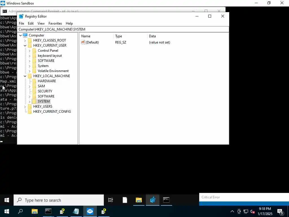Open File Explorer on the host taskbar
Image resolution: width=289 pixels, height=217 pixels.
(34, 211)
